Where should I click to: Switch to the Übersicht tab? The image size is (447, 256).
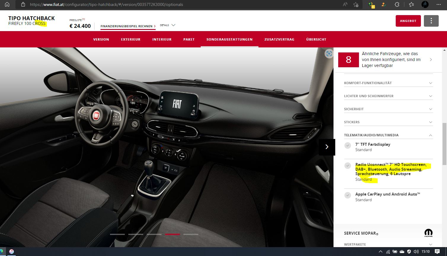pyautogui.click(x=316, y=39)
